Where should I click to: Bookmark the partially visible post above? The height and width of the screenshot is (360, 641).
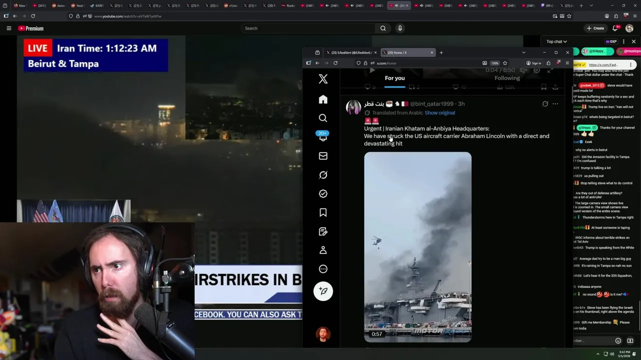point(544,87)
